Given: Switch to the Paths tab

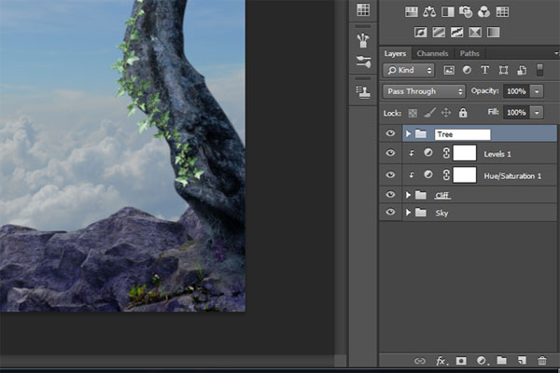Looking at the screenshot, I should [469, 54].
